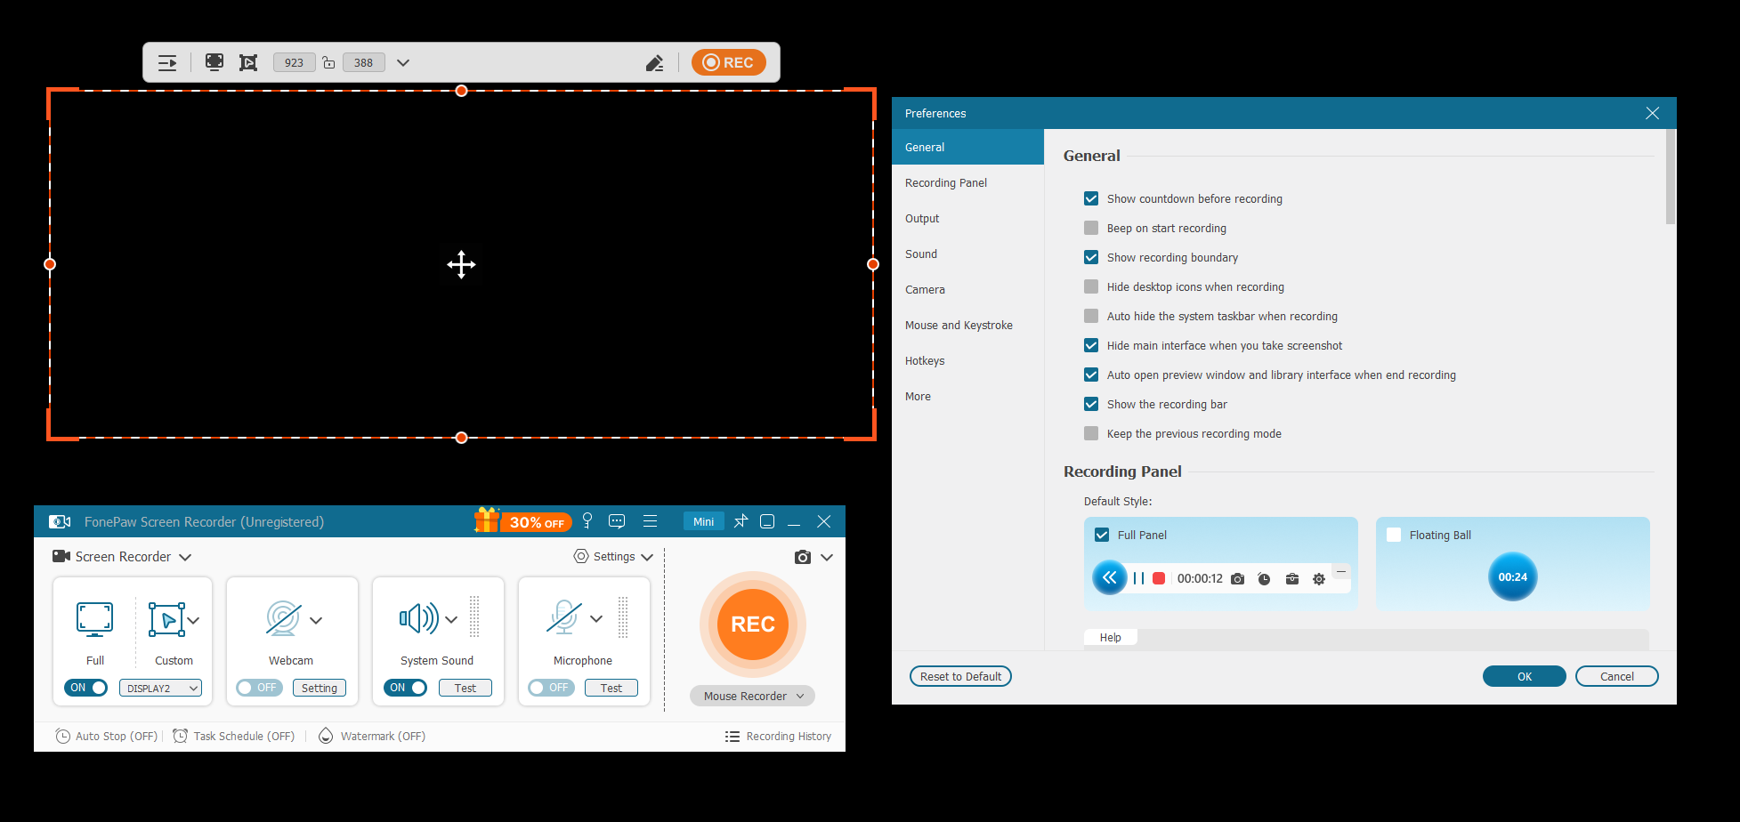The image size is (1740, 822).
Task: Toggle the System Sound ON switch
Action: point(405,688)
